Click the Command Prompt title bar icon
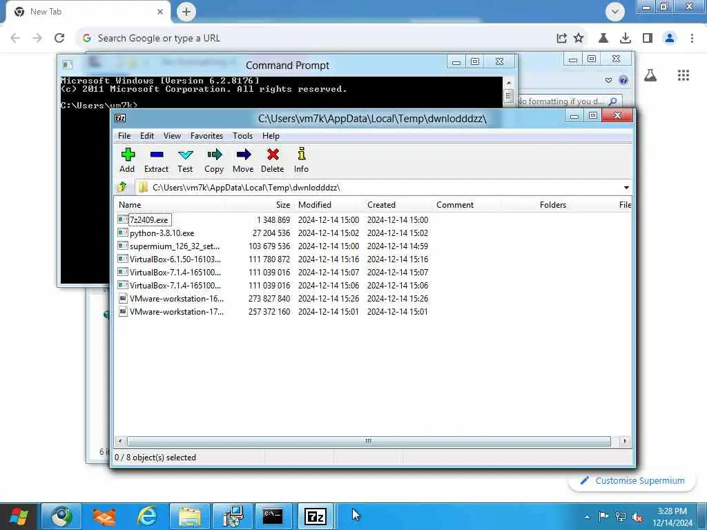707x530 pixels. [68, 65]
